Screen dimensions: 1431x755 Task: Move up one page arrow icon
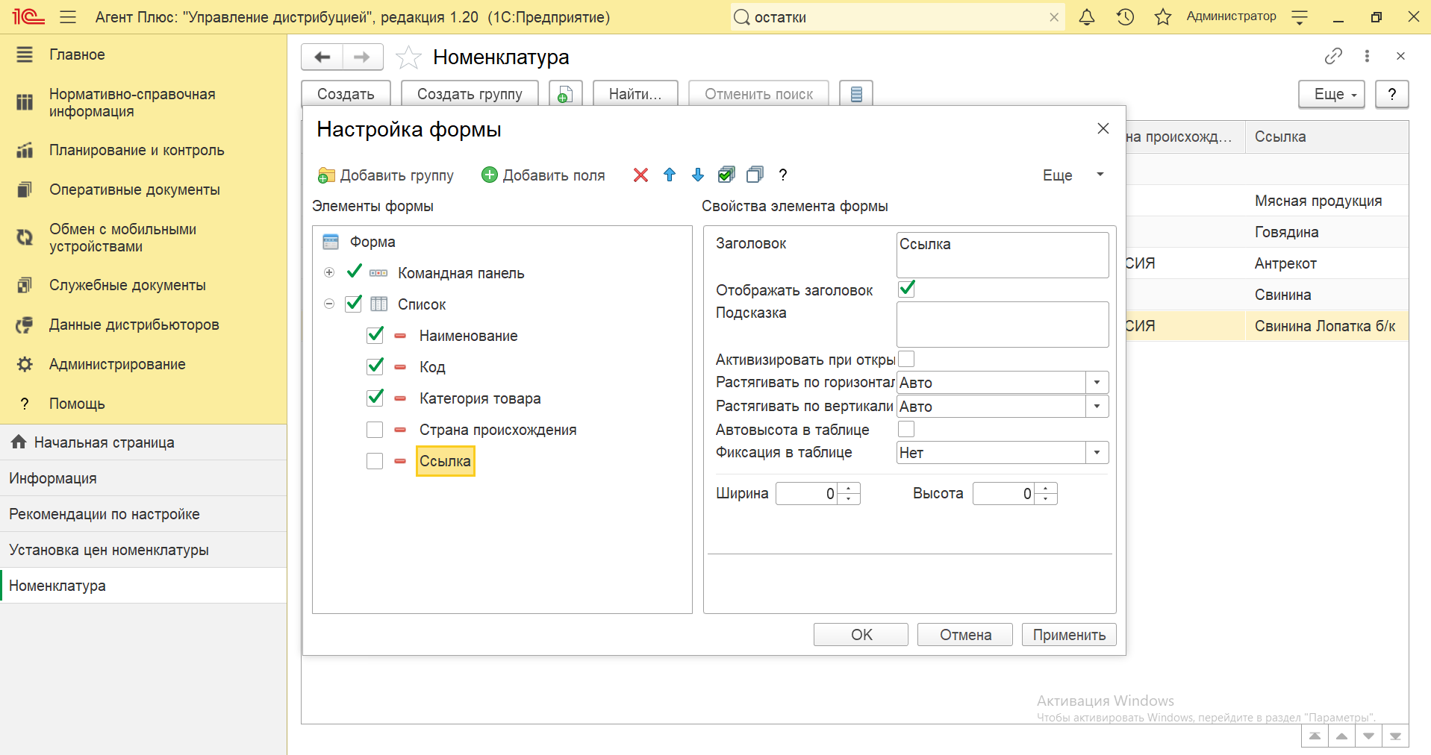pyautogui.click(x=1341, y=736)
